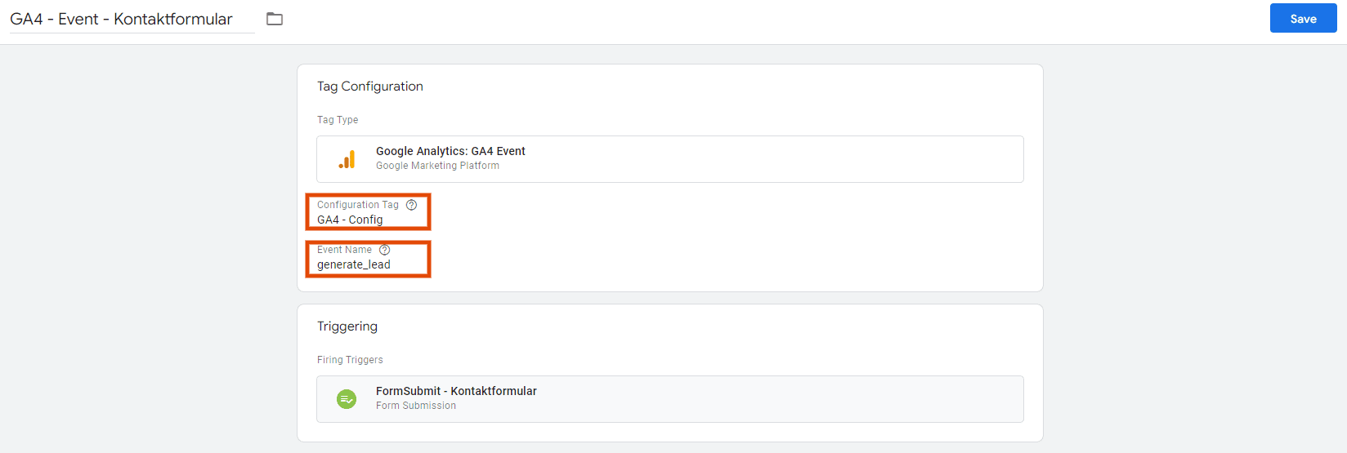
Task: Click the GA4 - Config configuration tag value
Action: point(350,220)
